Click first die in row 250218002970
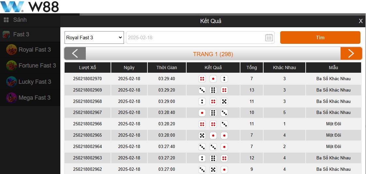The image size is (366, 174). pyautogui.click(x=202, y=79)
